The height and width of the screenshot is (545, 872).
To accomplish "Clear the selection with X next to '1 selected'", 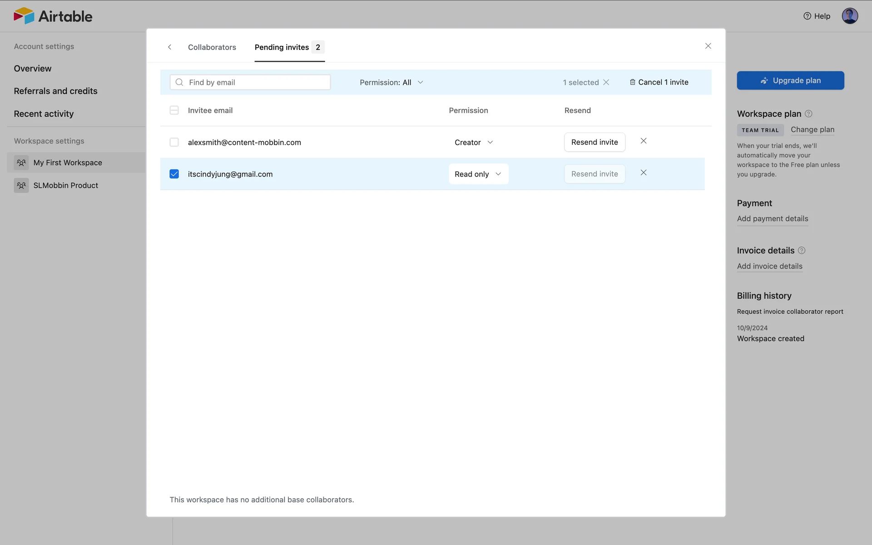I will (606, 82).
